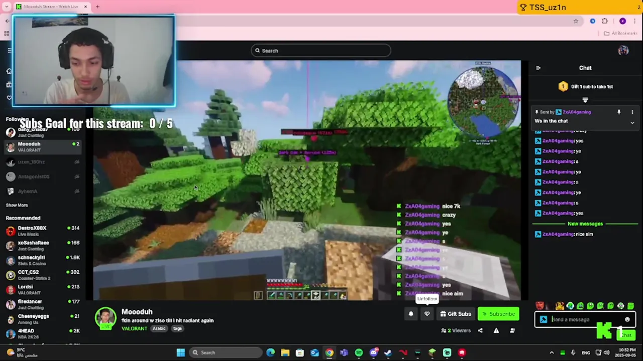Image resolution: width=643 pixels, height=361 pixels.
Task: Report the stream with warning icon
Action: tap(496, 330)
